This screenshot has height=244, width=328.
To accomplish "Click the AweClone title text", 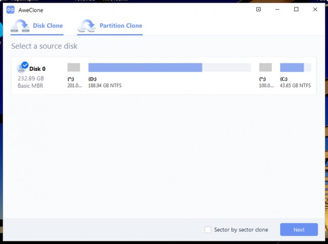I will pos(31,10).
